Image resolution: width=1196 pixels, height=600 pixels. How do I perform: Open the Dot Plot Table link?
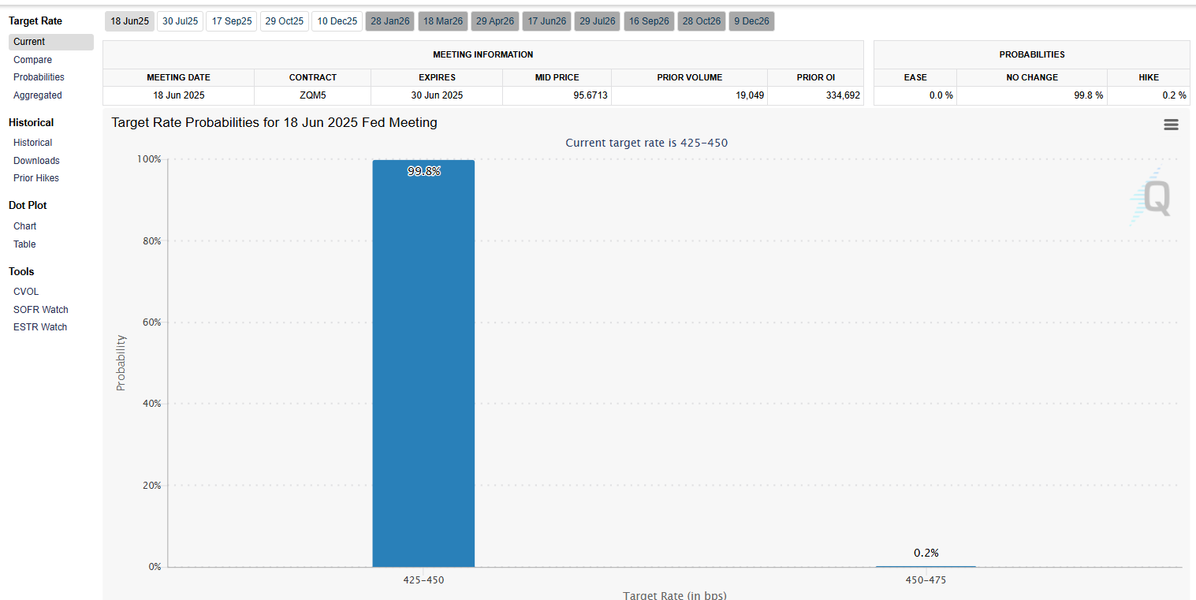click(24, 244)
